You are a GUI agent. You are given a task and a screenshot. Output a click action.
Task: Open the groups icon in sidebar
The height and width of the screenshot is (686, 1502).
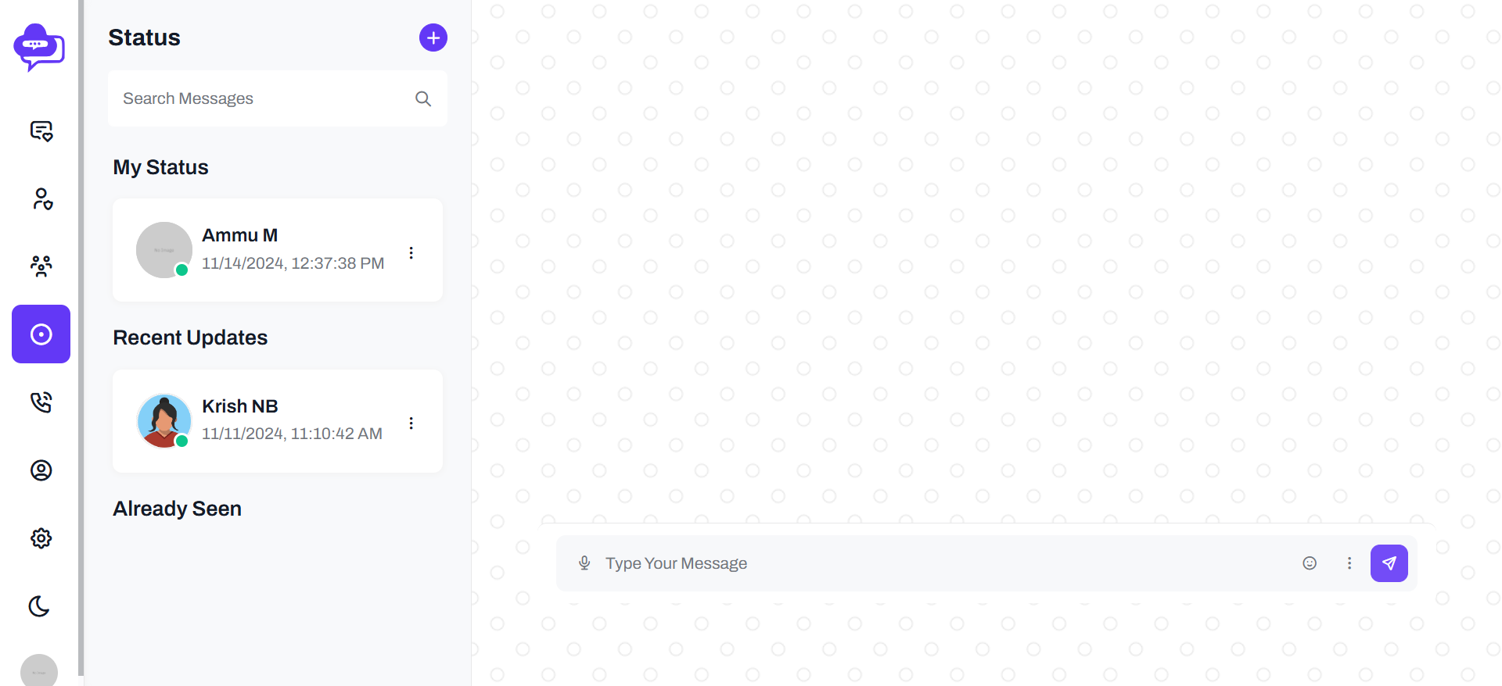pyautogui.click(x=41, y=266)
